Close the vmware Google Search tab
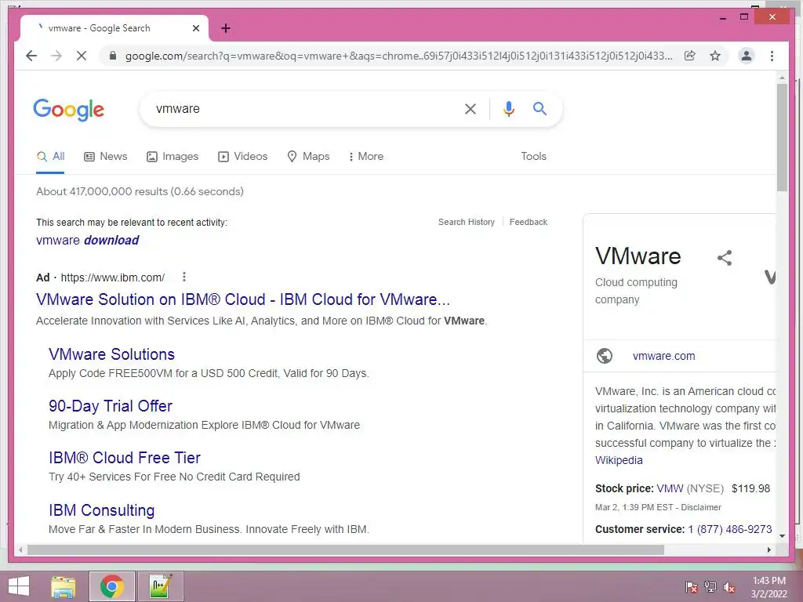This screenshot has height=602, width=803. pyautogui.click(x=195, y=29)
